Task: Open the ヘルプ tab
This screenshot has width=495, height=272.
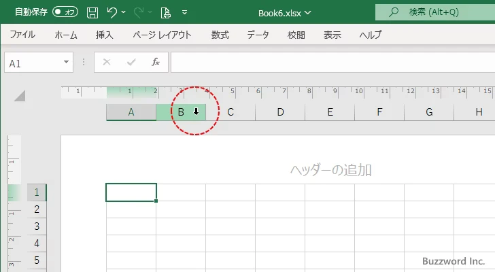Action: 371,35
